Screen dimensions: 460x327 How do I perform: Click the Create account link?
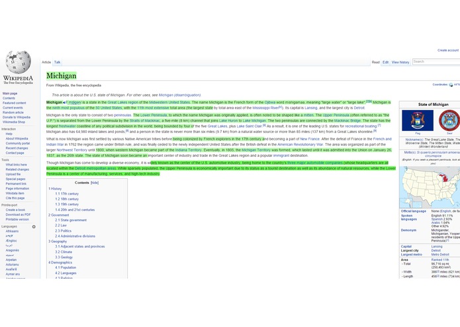point(448,50)
